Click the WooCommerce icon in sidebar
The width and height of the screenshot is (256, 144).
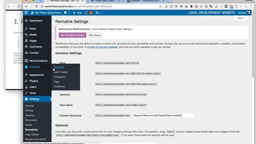tap(26, 61)
